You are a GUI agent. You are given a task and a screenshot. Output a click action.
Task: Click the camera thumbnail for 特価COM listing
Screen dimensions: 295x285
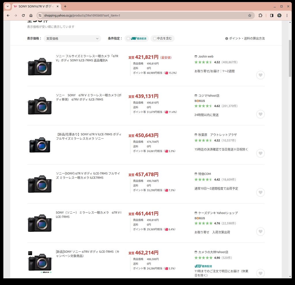point(40,184)
